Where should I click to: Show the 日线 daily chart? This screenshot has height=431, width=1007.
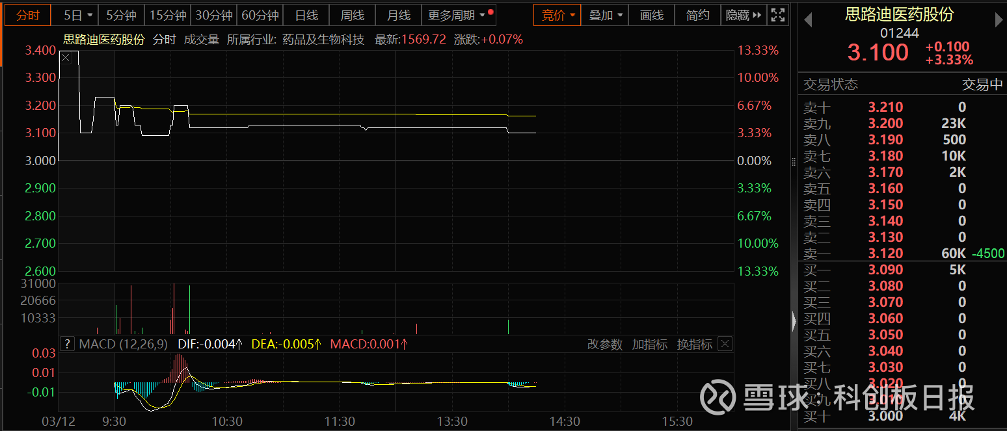tap(306, 15)
